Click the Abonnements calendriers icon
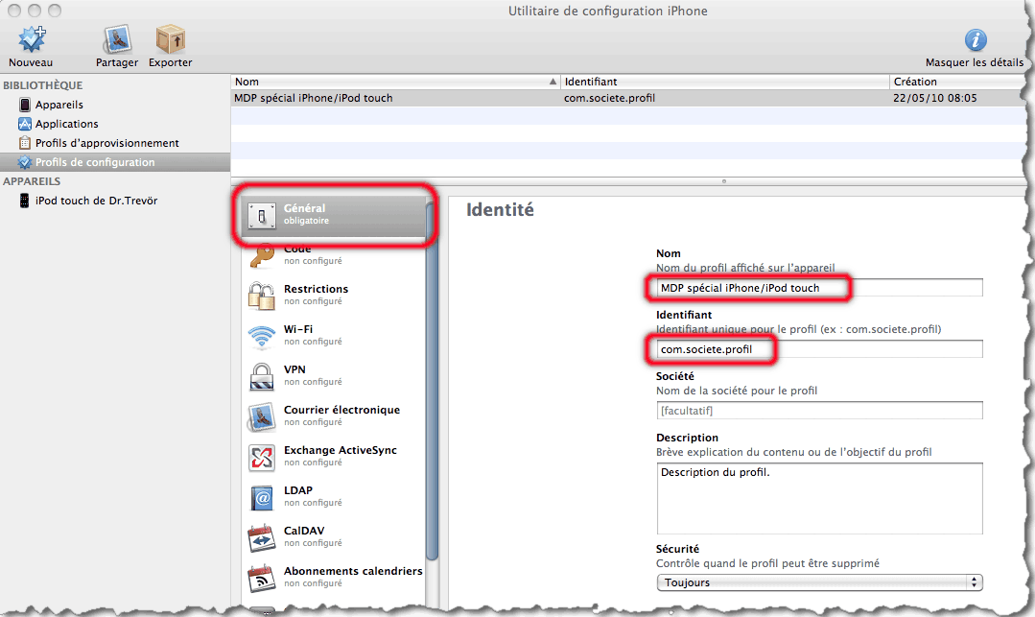This screenshot has height=617, width=1035. pos(262,579)
